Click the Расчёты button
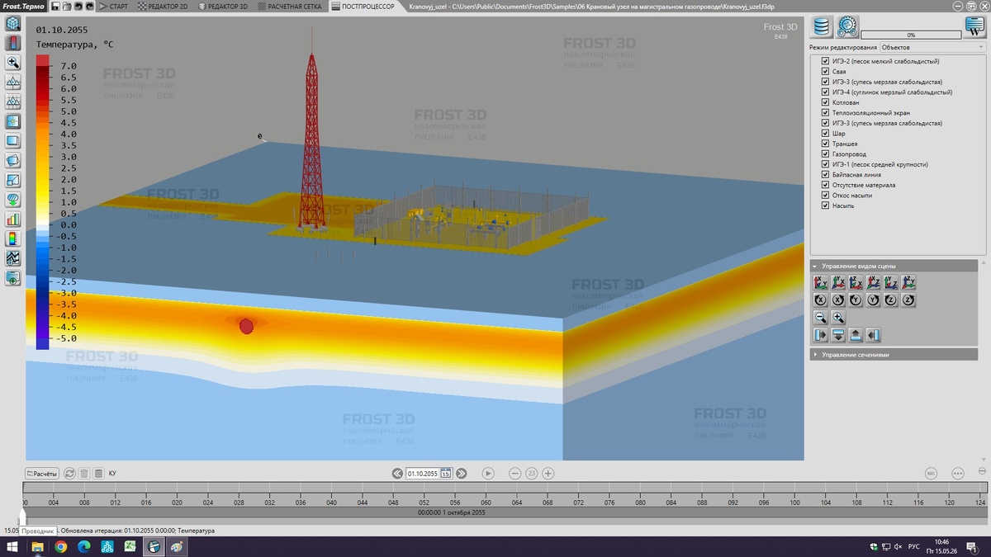The image size is (991, 557). [x=42, y=474]
